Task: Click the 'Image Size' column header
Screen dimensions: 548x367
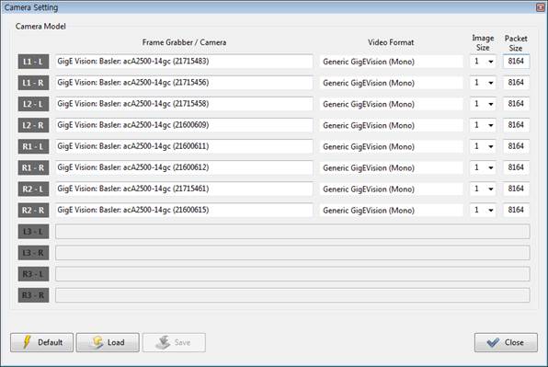Action: (x=483, y=42)
